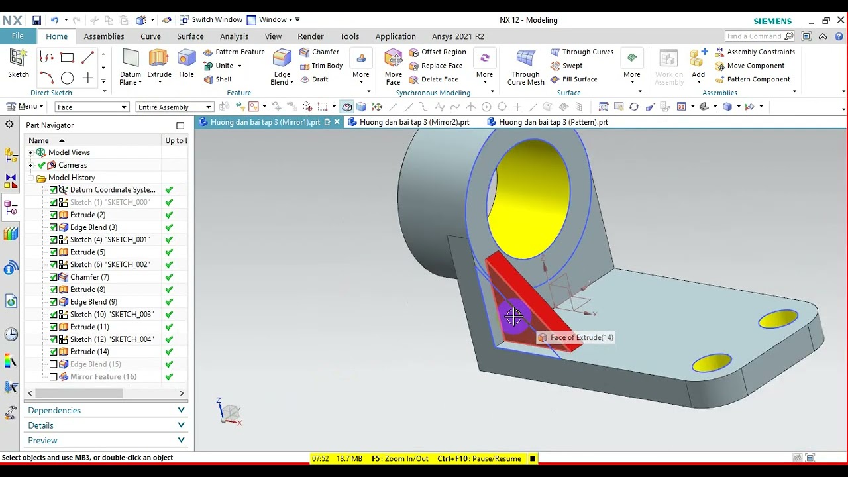Screen dimensions: 848x477
Task: Activate the Move Face command
Action: [394, 68]
